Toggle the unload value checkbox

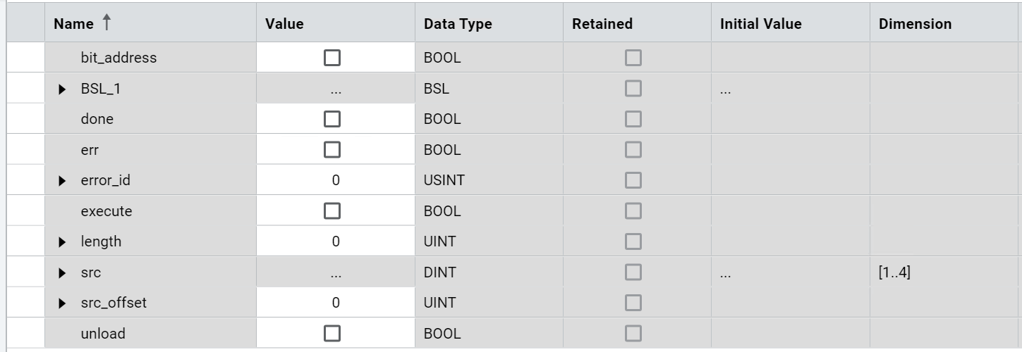[x=331, y=334]
